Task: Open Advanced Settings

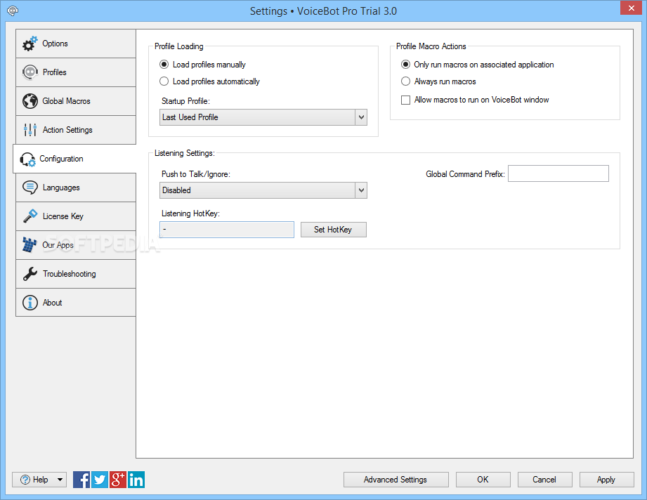Action: (x=396, y=480)
